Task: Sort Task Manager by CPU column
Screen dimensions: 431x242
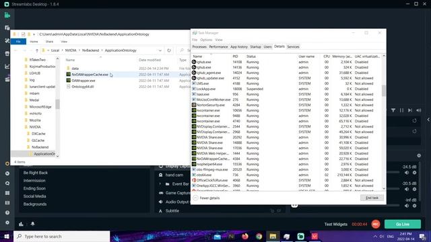Action: (326, 56)
